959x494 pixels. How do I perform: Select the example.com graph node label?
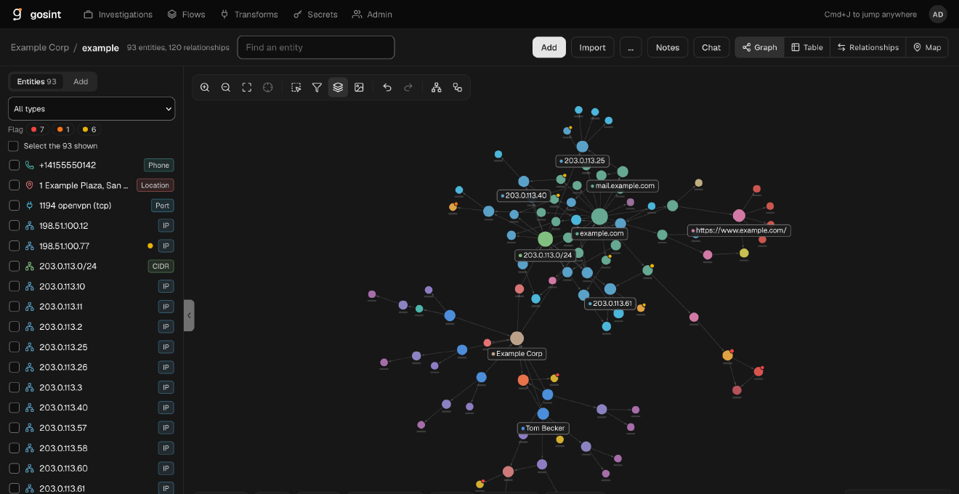[x=599, y=233]
